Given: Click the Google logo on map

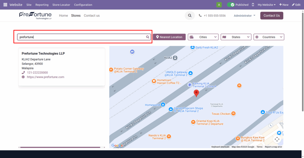Looking at the screenshot, I should pos(117,146).
